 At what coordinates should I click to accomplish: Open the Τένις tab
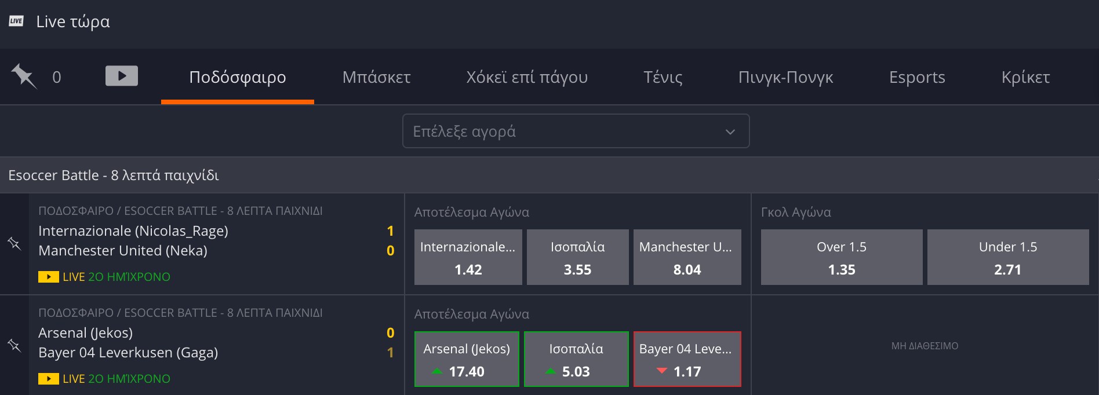663,77
